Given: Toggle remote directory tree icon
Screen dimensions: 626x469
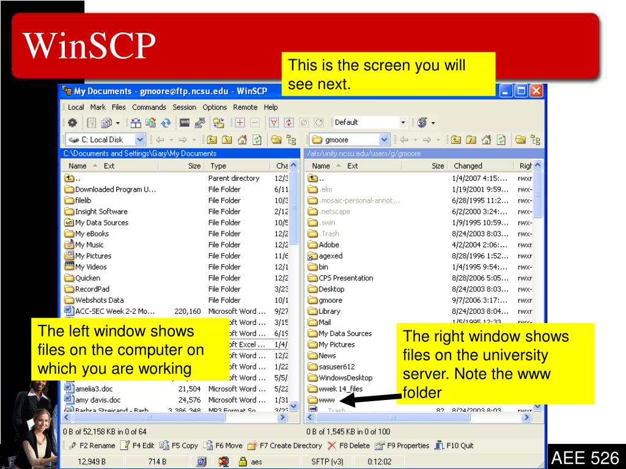Looking at the screenshot, I should pyautogui.click(x=536, y=140).
